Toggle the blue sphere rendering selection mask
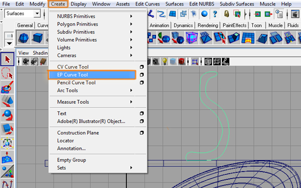 (204, 14)
